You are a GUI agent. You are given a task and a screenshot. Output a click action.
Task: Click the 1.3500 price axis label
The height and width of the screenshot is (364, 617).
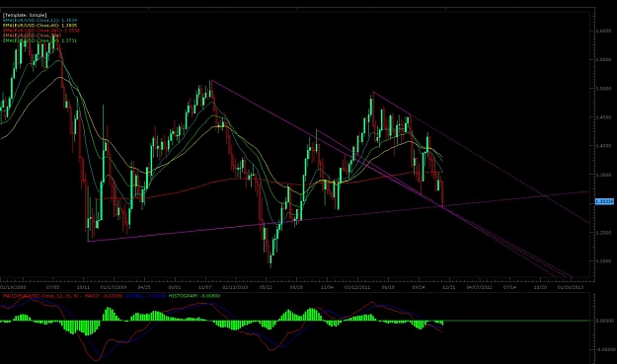click(603, 175)
